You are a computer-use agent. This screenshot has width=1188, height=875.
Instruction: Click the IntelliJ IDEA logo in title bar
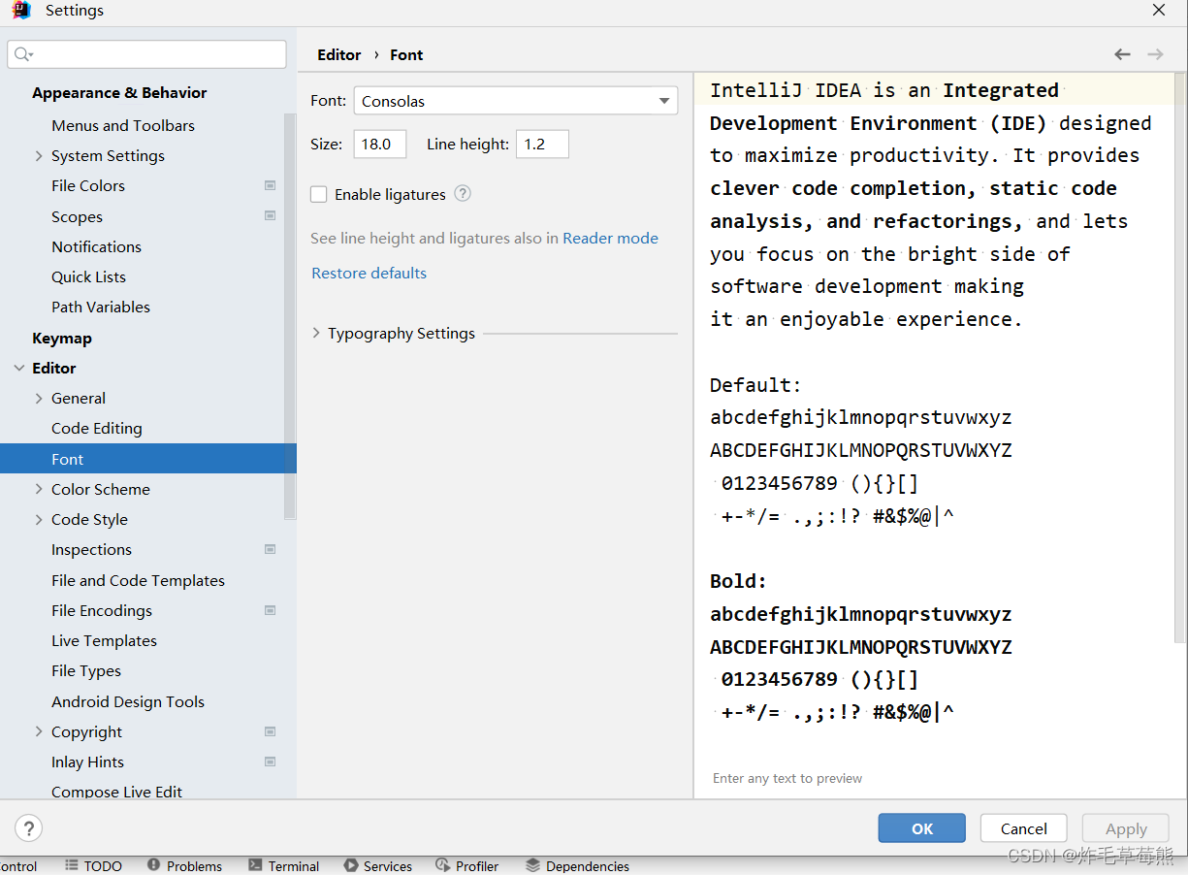tap(21, 11)
